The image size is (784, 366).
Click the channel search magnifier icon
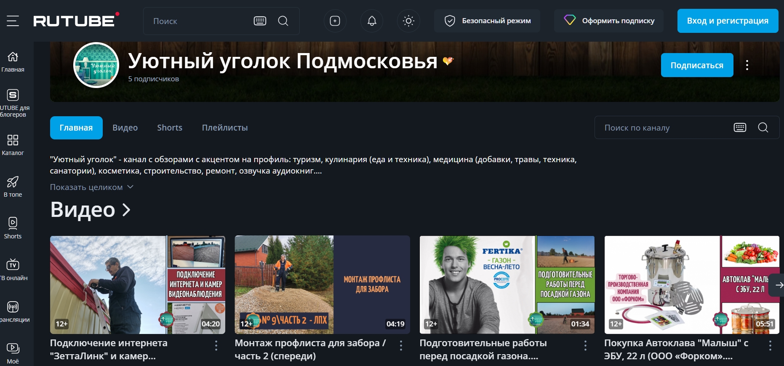[x=763, y=128]
